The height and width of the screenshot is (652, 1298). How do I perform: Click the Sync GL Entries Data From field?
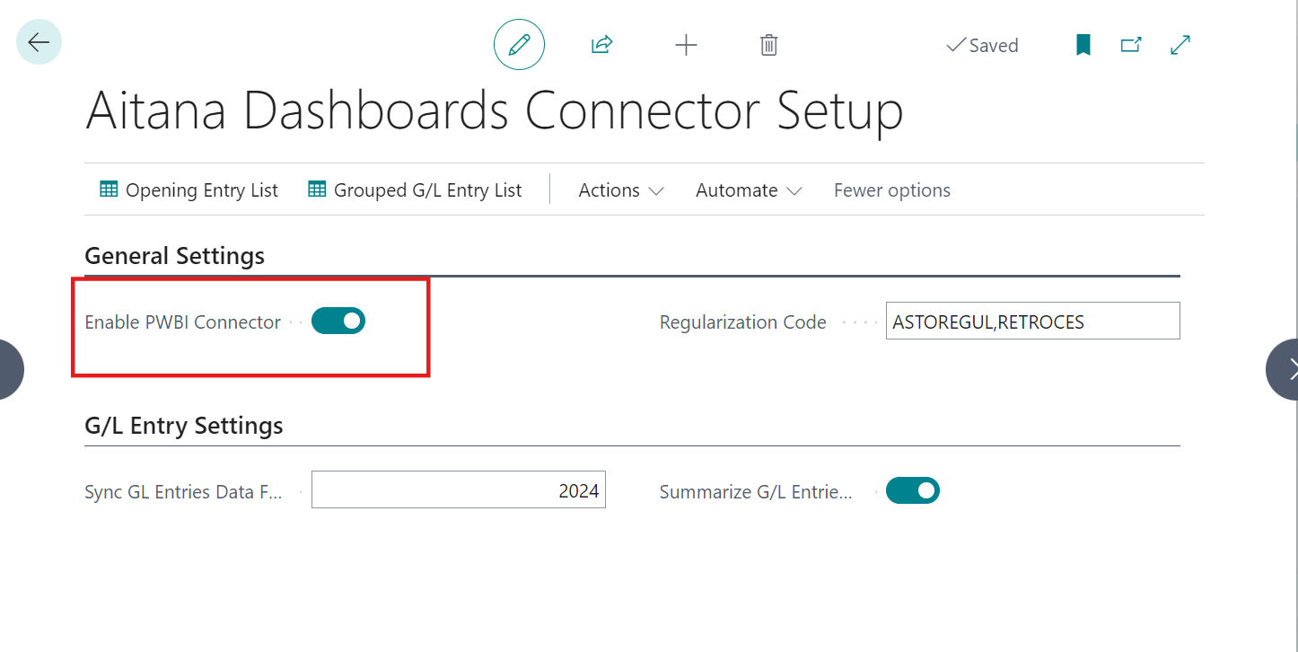pyautogui.click(x=458, y=489)
